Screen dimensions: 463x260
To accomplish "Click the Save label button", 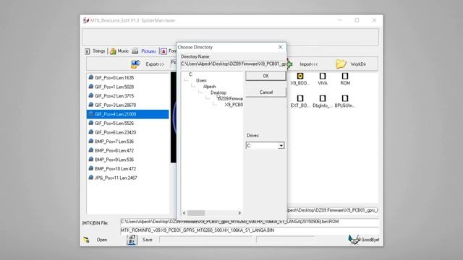I will pos(148,240).
